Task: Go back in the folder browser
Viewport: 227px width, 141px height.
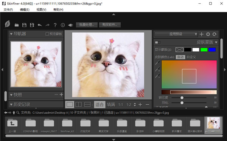Action: click(6, 113)
